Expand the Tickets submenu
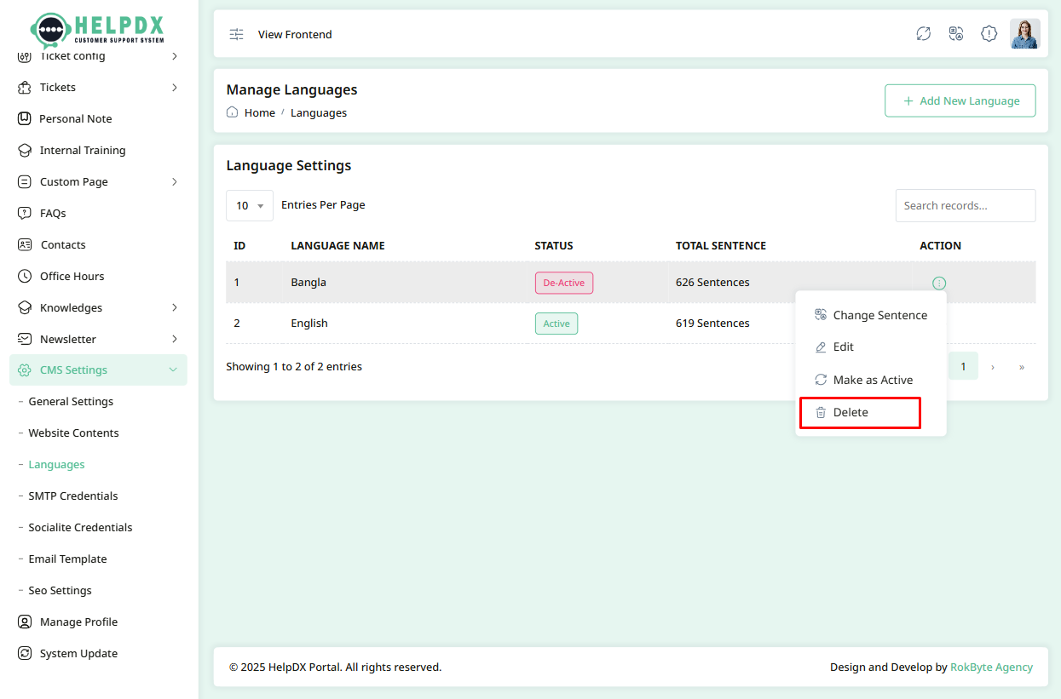The height and width of the screenshot is (699, 1061). [174, 88]
